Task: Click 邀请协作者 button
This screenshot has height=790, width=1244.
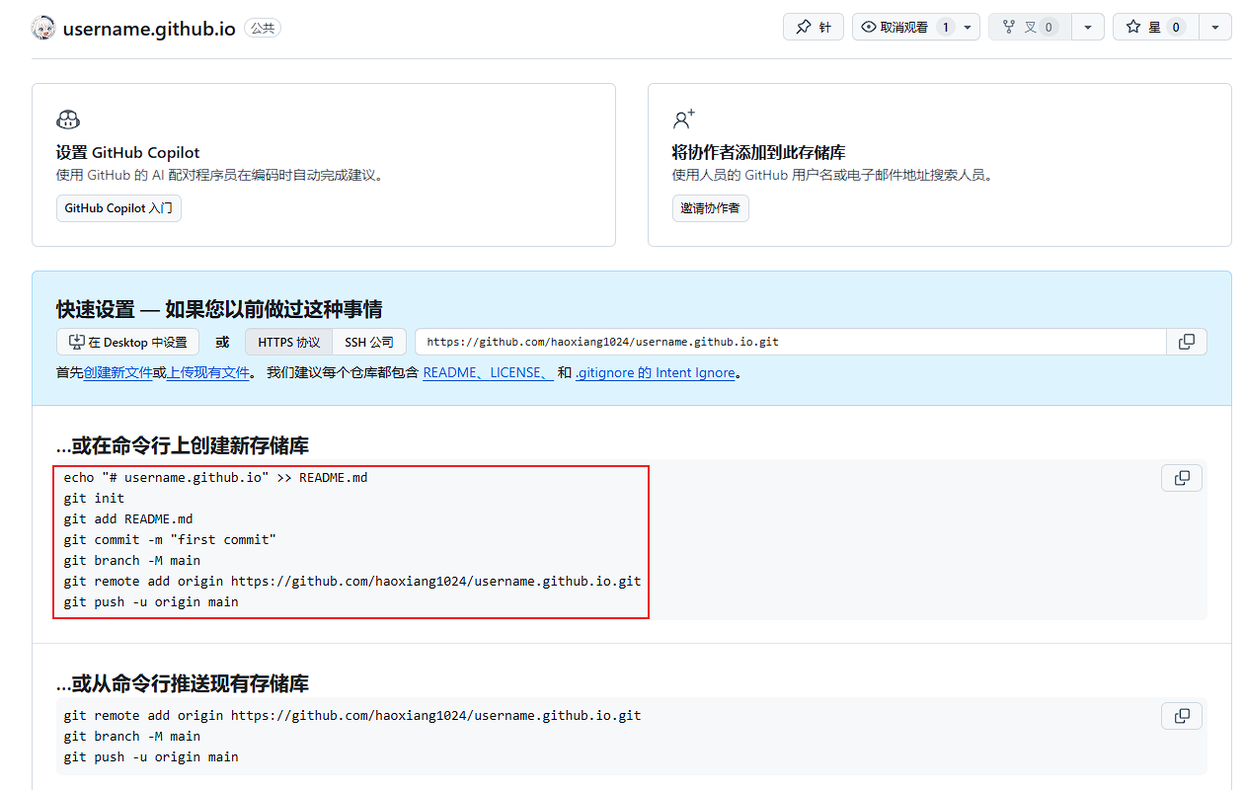Action: [x=711, y=208]
